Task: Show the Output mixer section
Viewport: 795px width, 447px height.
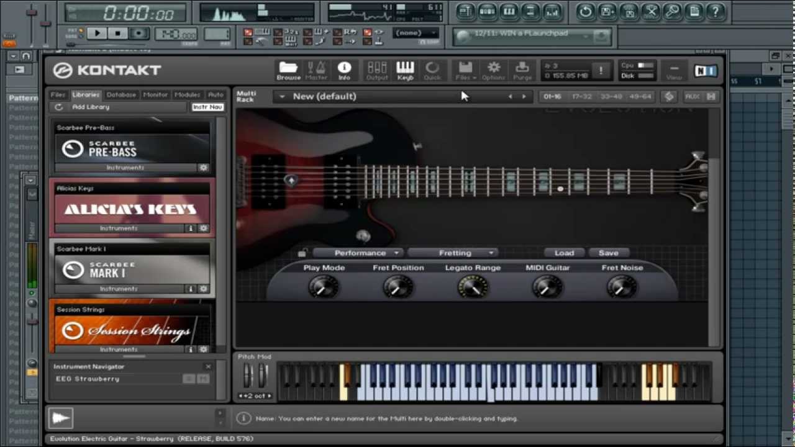Action: 377,71
